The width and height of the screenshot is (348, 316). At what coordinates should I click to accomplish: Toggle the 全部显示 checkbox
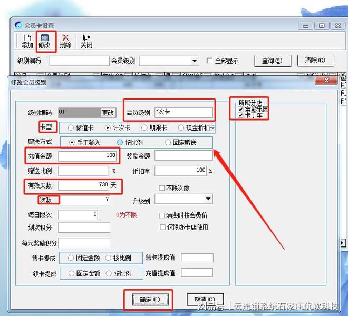tap(209, 61)
